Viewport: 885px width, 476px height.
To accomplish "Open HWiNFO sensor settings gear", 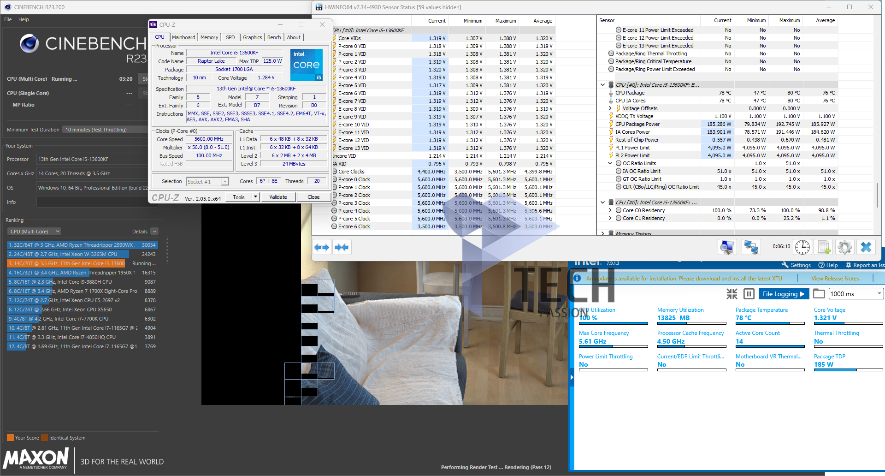I will (x=844, y=247).
